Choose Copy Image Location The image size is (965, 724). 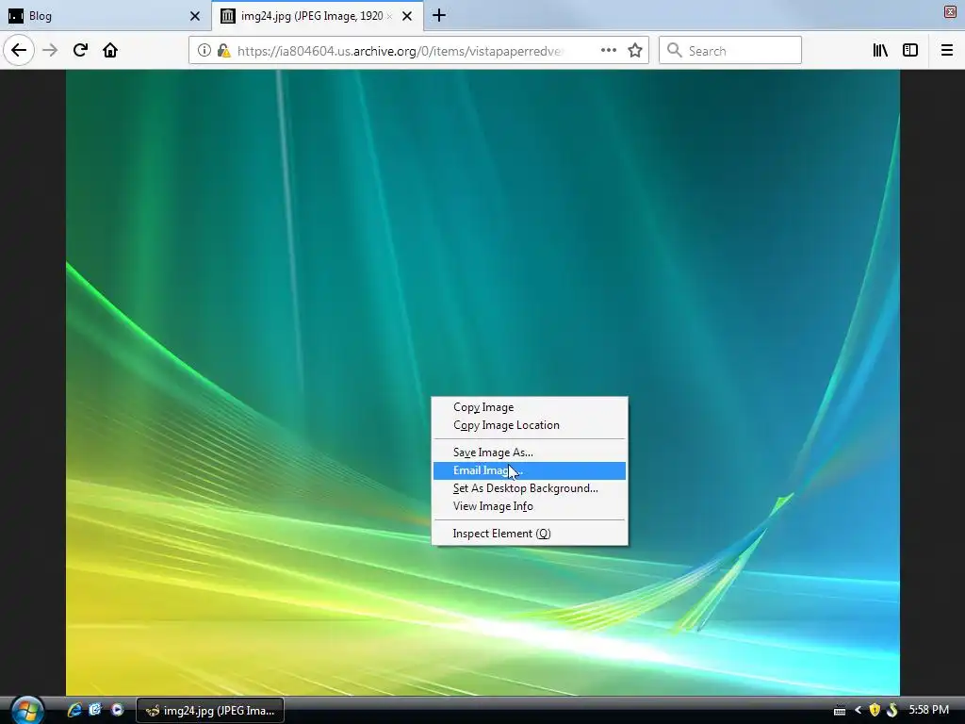coord(530,425)
